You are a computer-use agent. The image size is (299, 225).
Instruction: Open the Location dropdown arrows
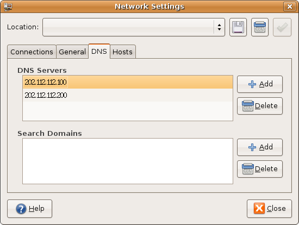(x=219, y=27)
